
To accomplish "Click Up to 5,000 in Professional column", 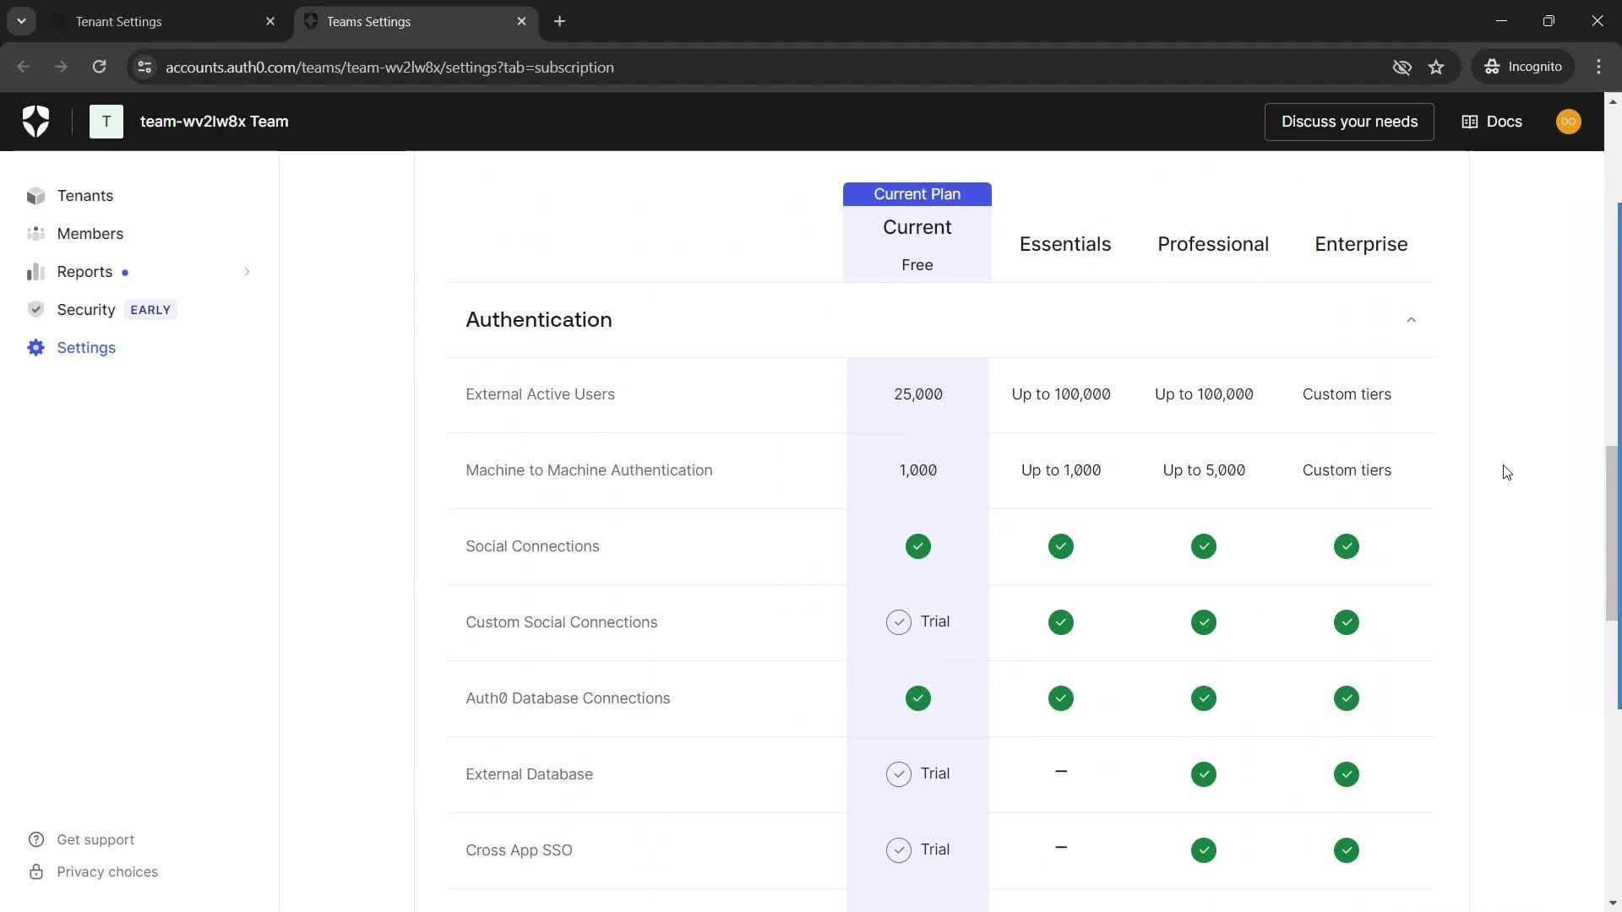I will [1204, 470].
